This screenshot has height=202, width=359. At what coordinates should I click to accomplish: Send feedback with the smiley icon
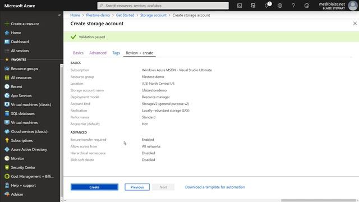pyautogui.click(x=307, y=6)
